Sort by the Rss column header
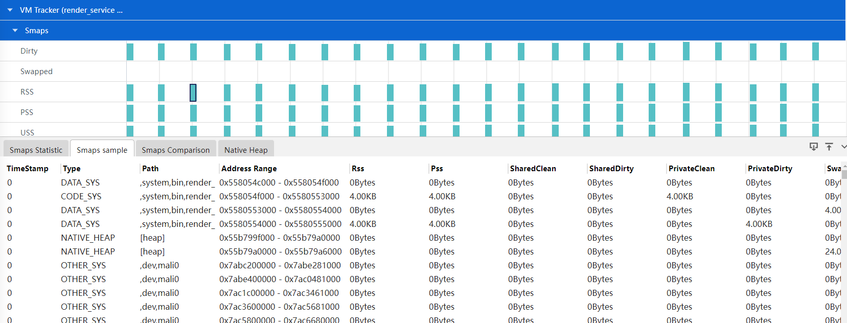Viewport: 847px width, 323px height. [x=358, y=168]
